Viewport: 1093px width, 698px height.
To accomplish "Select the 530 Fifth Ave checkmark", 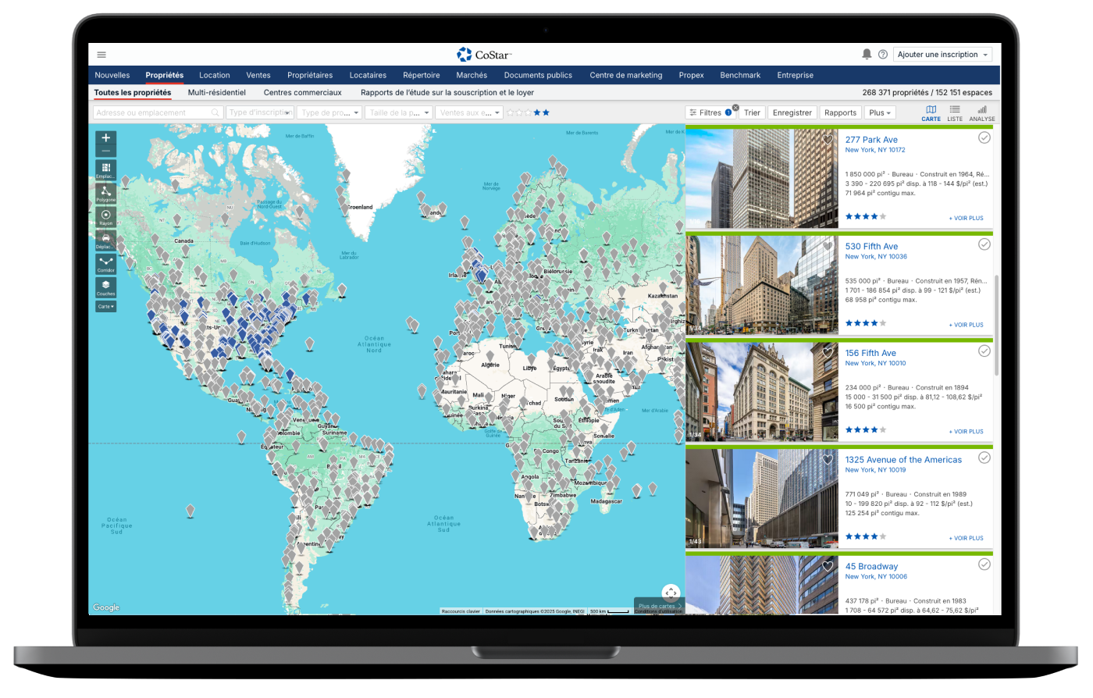I will [x=984, y=244].
